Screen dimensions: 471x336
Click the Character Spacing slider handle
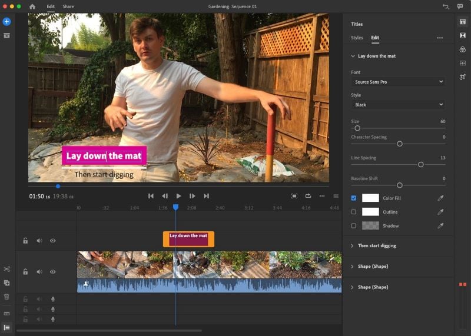[400, 144]
